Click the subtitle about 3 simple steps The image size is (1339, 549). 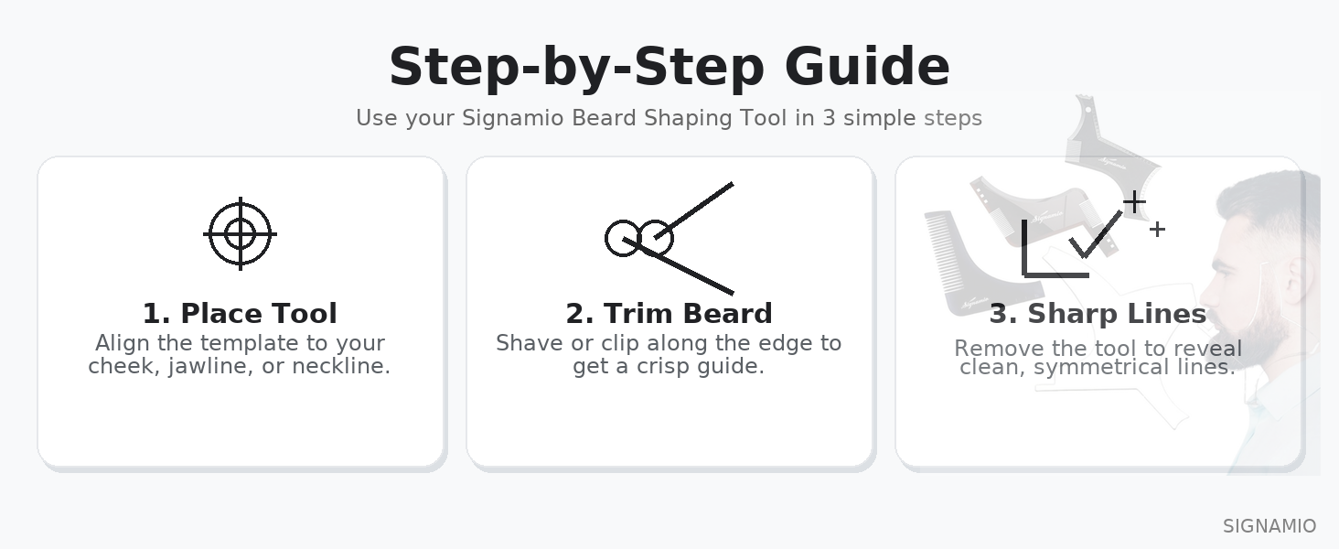tap(669, 118)
